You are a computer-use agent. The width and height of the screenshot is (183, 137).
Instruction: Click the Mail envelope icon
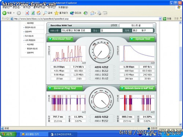(93, 13)
